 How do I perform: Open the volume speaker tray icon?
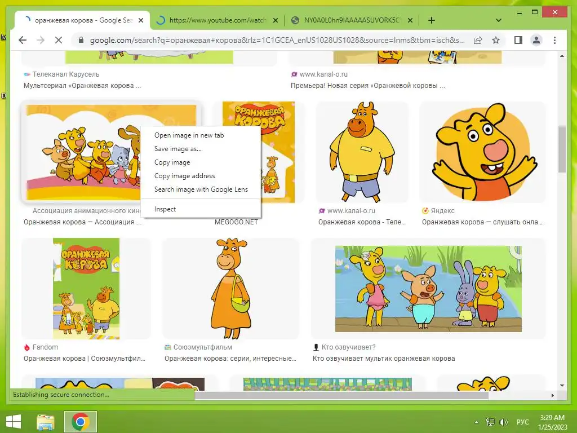(x=503, y=422)
